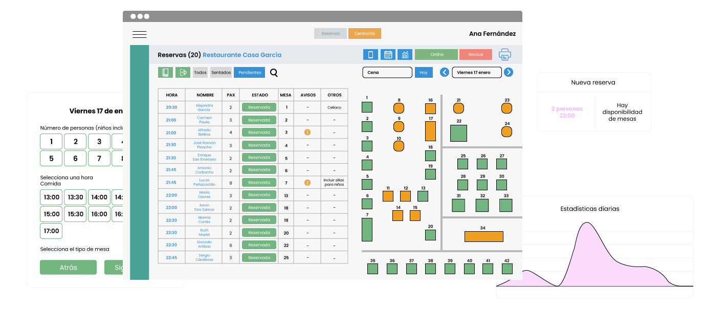The image size is (706, 310).
Task: Click the red Revisar button
Action: [475, 55]
